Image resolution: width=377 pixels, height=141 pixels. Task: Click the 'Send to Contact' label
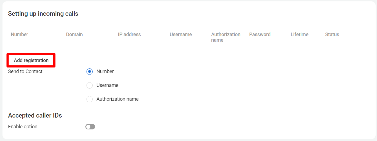pyautogui.click(x=25, y=71)
